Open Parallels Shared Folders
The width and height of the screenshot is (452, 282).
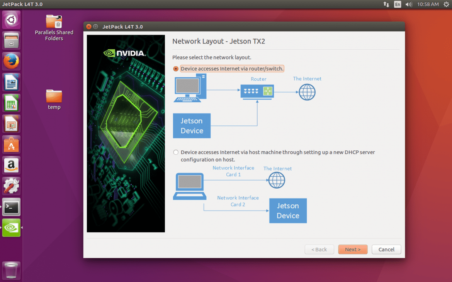(x=54, y=21)
